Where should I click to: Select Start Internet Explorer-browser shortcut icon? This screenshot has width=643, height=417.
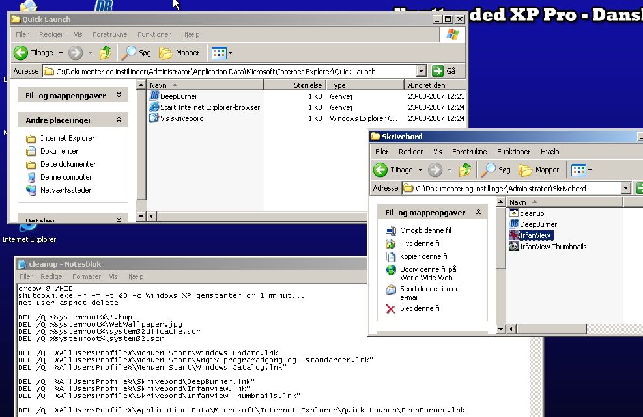point(154,107)
